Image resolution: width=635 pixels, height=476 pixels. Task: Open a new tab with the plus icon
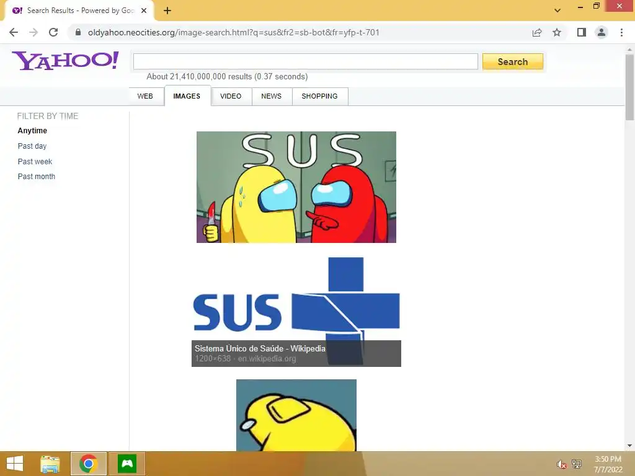click(x=167, y=11)
